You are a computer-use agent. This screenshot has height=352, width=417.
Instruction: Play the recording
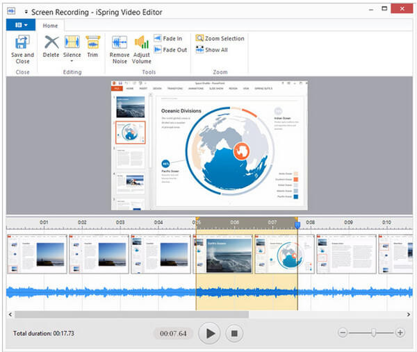click(x=210, y=333)
